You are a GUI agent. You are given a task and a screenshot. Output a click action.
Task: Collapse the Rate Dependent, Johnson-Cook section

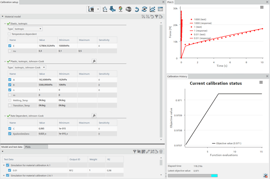(5, 116)
